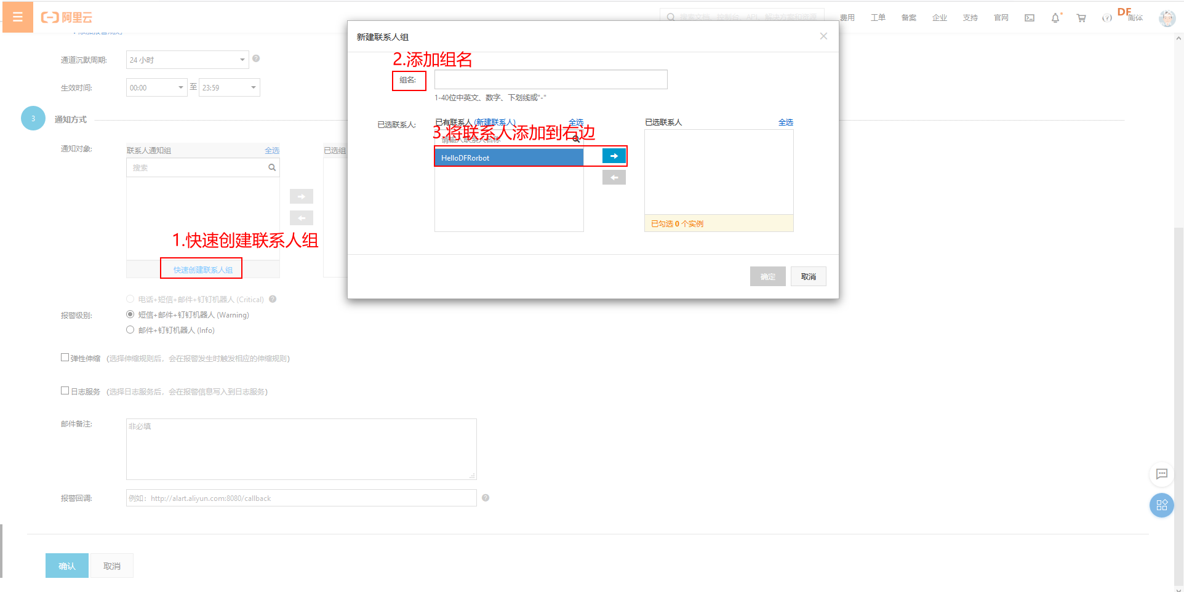The width and height of the screenshot is (1184, 592).
Task: Select the Info alarm level radio
Action: pos(130,330)
